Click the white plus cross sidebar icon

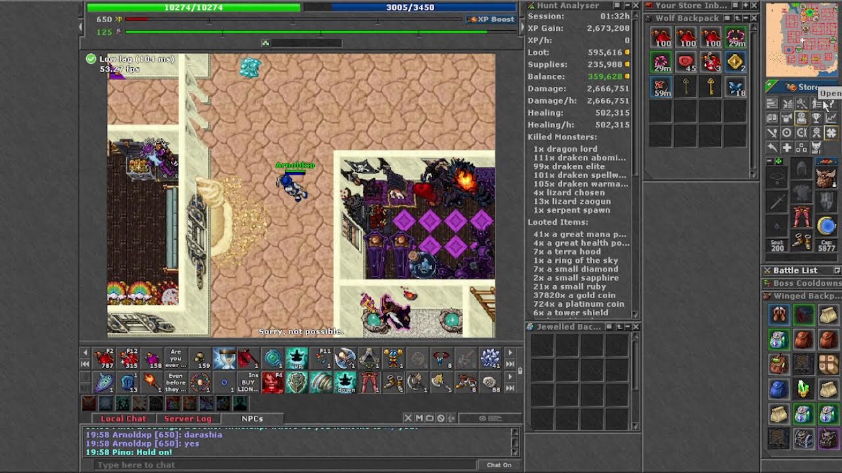point(787,147)
